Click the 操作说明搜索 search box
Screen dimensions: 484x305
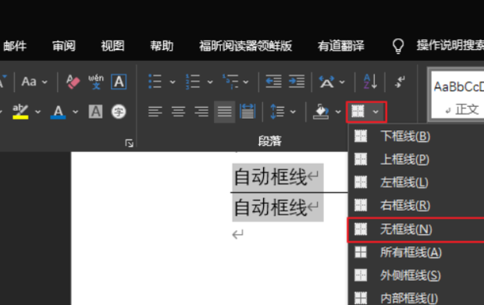pyautogui.click(x=450, y=45)
